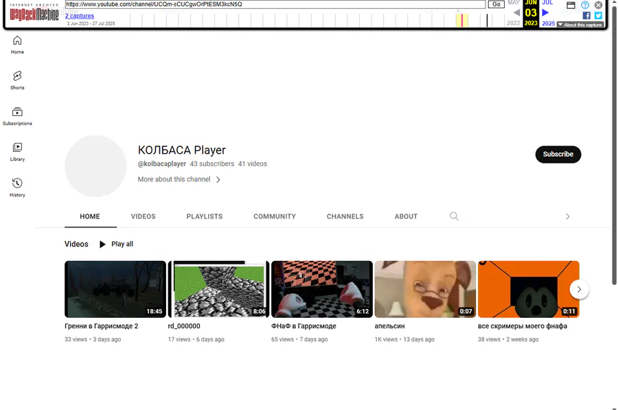Click the '@kolbacaplayer' handle
The image size is (618, 410).
pos(162,163)
